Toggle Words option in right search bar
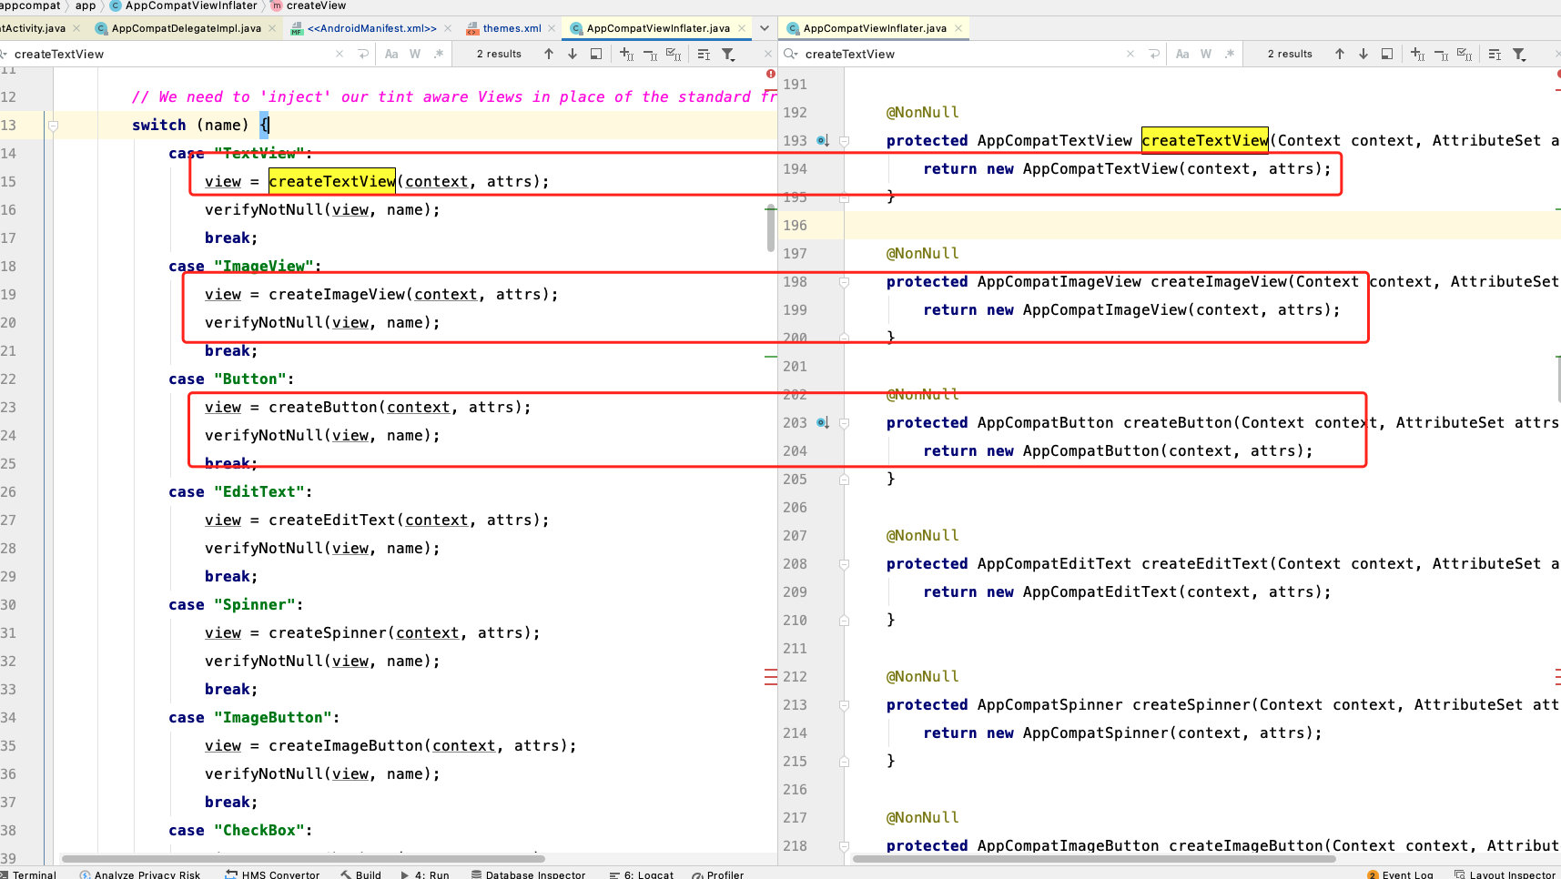The height and width of the screenshot is (879, 1561). click(x=1206, y=54)
